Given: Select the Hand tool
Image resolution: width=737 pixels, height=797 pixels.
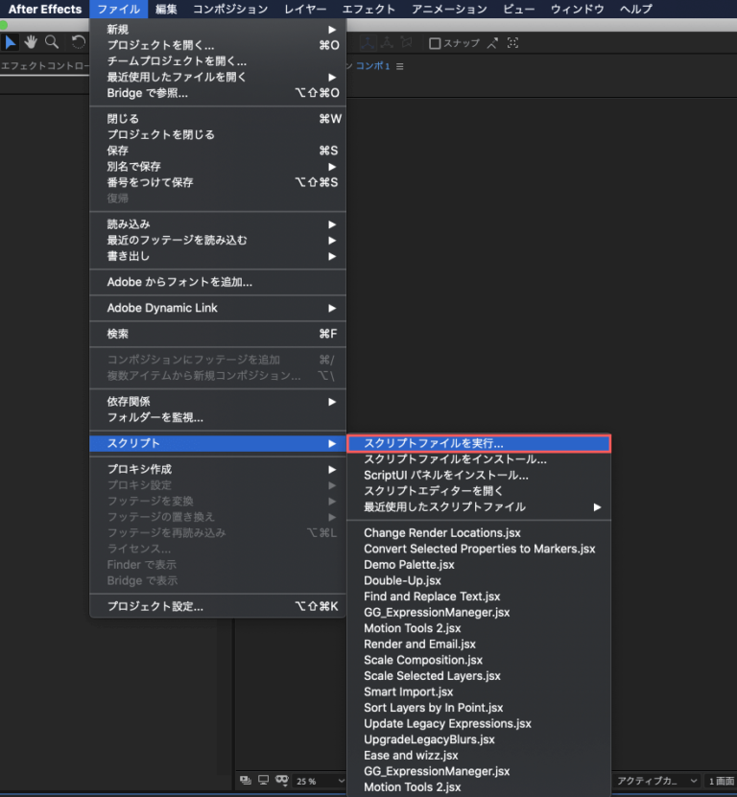Looking at the screenshot, I should pyautogui.click(x=31, y=43).
